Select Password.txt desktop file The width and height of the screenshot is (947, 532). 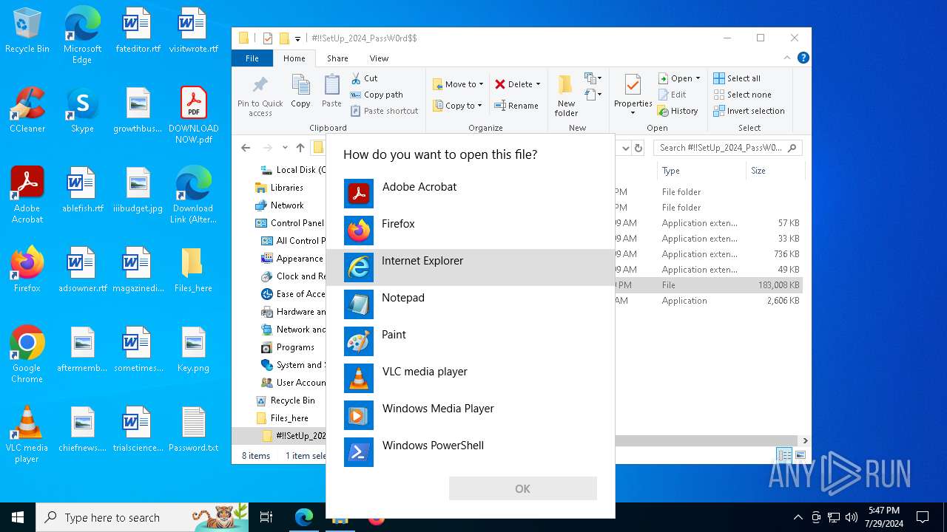193,429
